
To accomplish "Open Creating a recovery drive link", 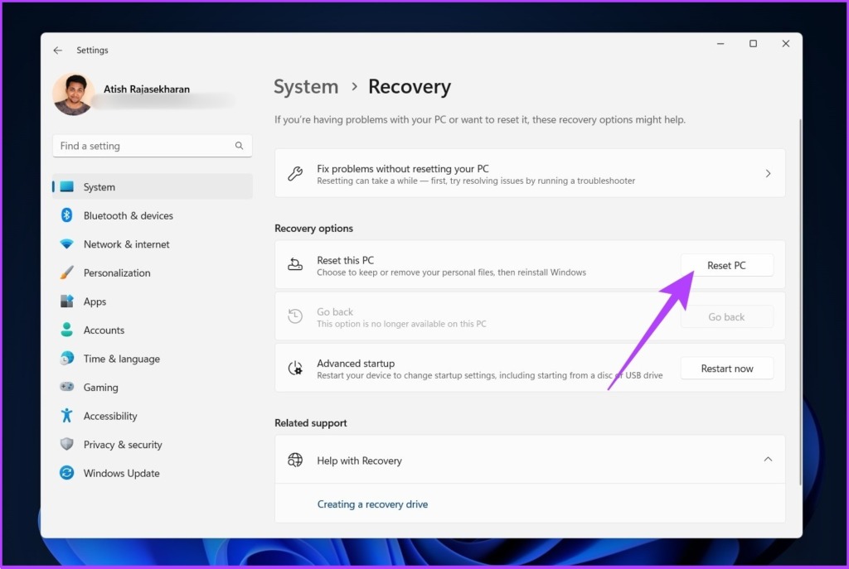I will 372,504.
